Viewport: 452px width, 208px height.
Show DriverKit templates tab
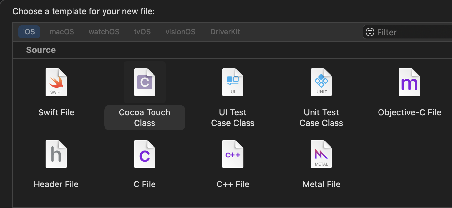click(x=225, y=32)
